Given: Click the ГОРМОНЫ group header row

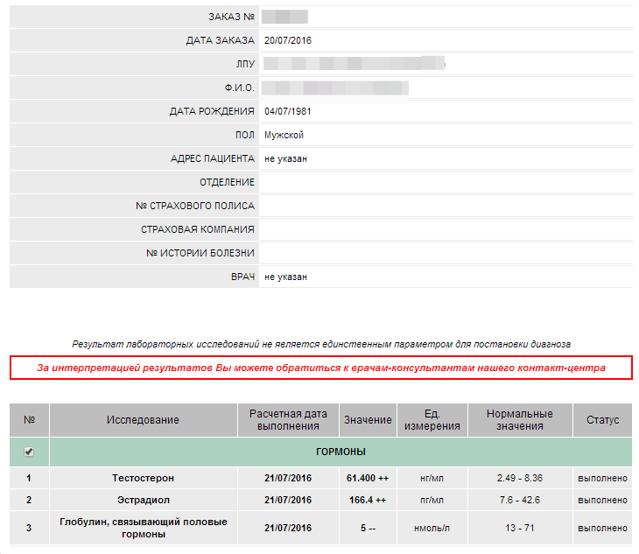Looking at the screenshot, I should coord(341,452).
